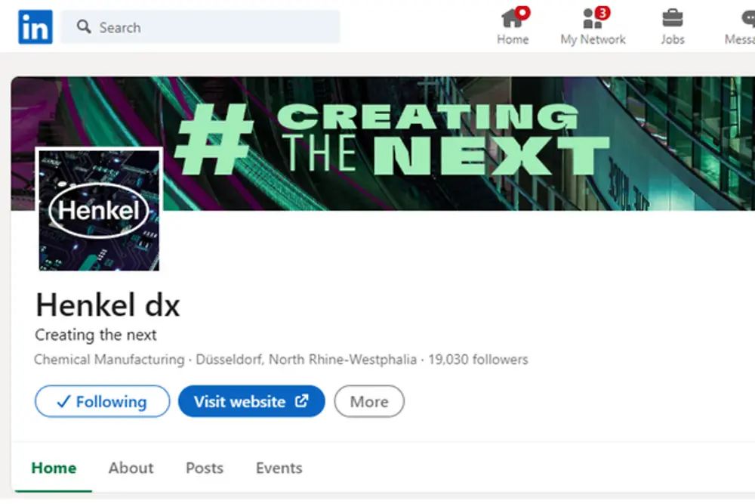Screen dimensions: 755x504
Task: Click the magnifier icon in search bar
Action: point(84,26)
